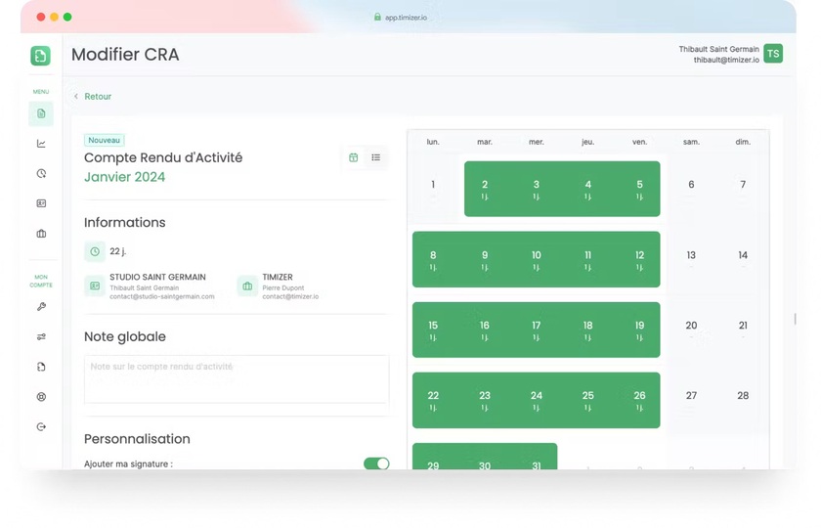Select calendar day 10
The width and height of the screenshot is (821, 528).
(x=537, y=259)
